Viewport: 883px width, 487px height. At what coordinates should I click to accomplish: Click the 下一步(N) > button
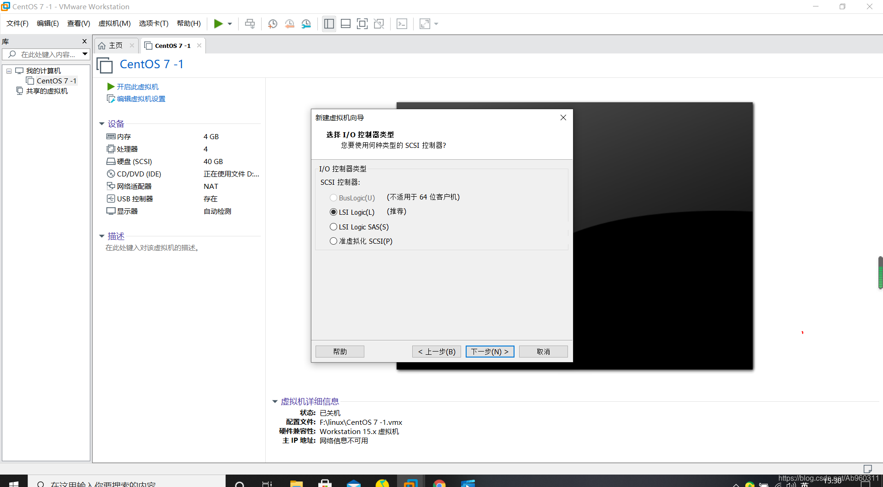pyautogui.click(x=490, y=352)
